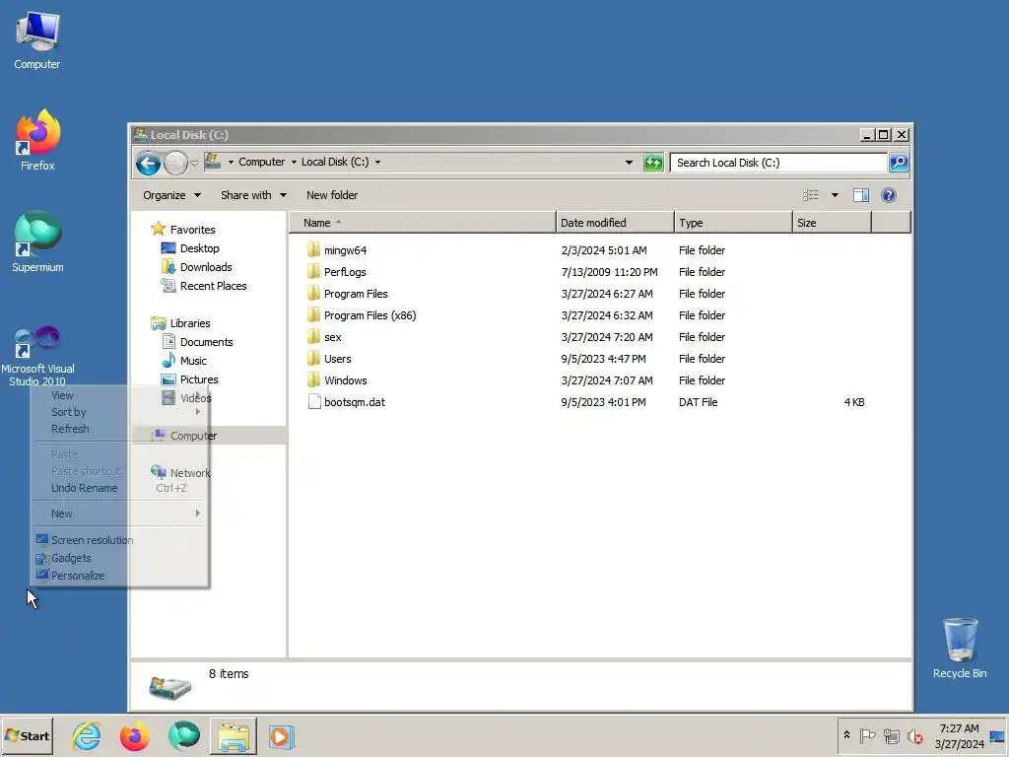
Task: Select Computer in the navigation pane
Action: pyautogui.click(x=193, y=436)
